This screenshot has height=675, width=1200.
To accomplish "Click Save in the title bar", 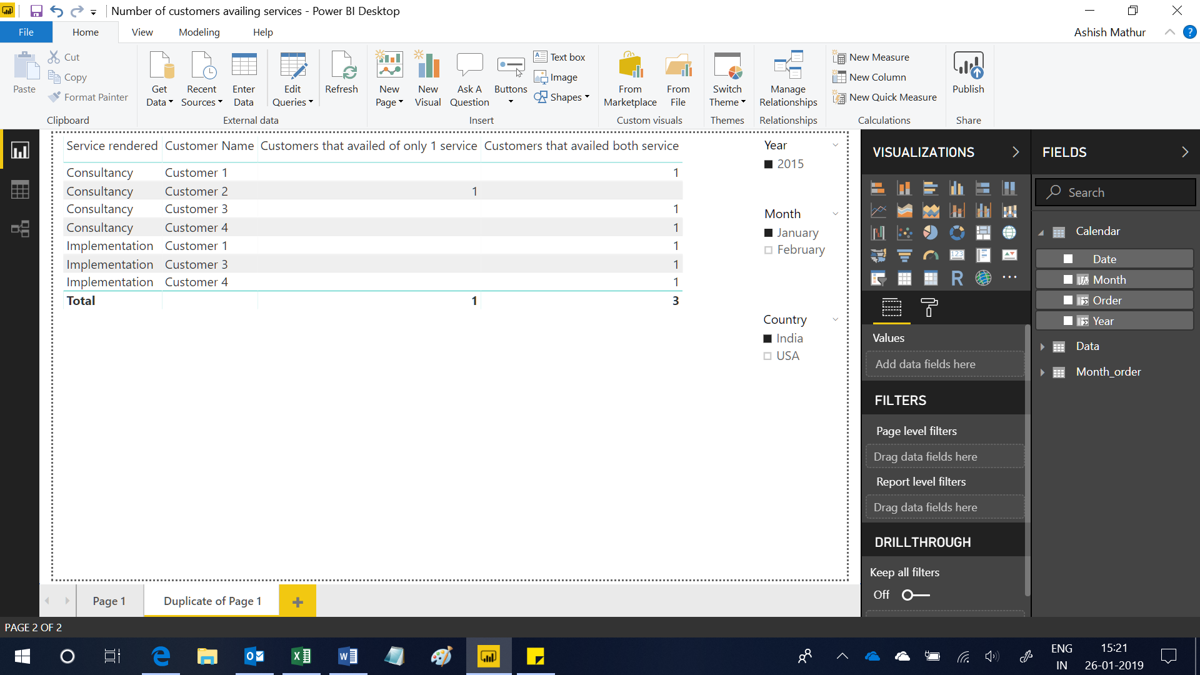I will click(x=36, y=11).
